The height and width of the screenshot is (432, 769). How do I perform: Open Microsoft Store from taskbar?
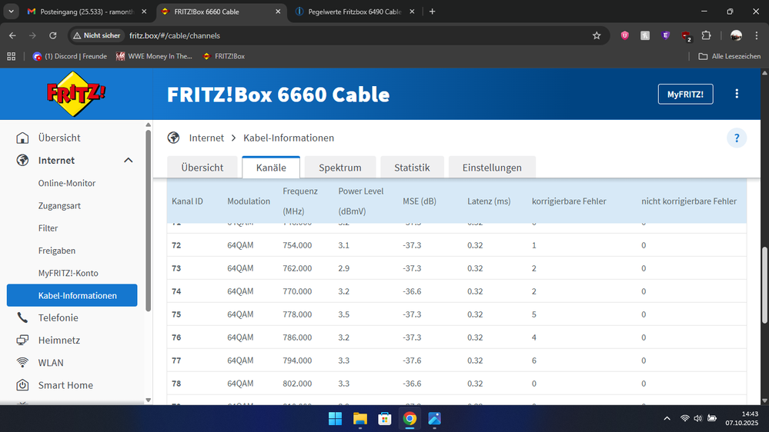[x=385, y=419]
